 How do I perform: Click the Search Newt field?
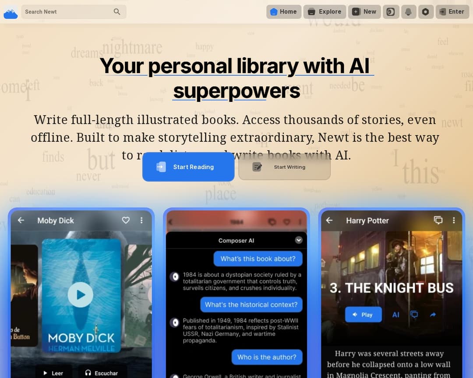tap(74, 12)
